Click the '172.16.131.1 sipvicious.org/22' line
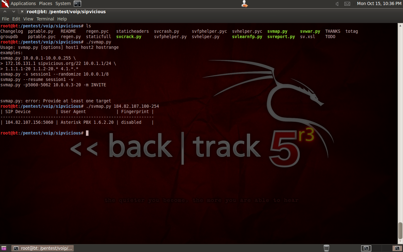Image resolution: width=403 pixels, height=252 pixels. click(58, 63)
